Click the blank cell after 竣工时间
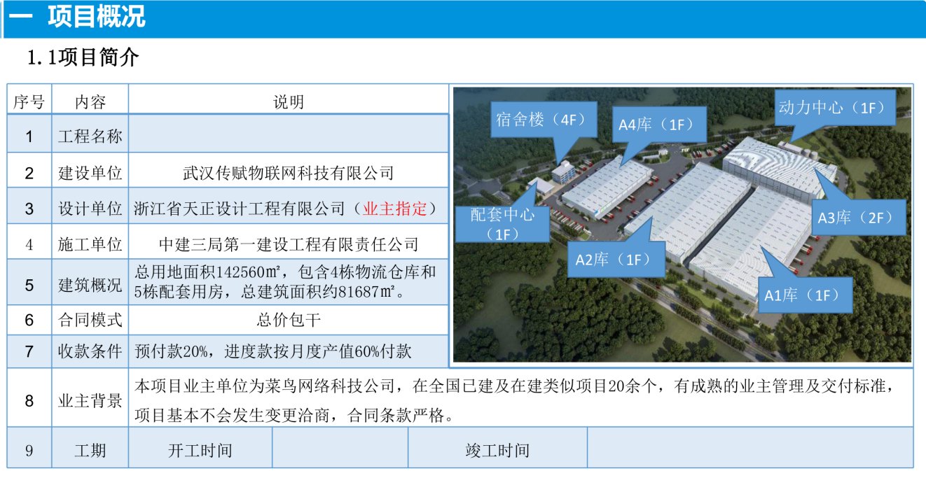Viewport: 926px width, 478px height. click(x=749, y=450)
